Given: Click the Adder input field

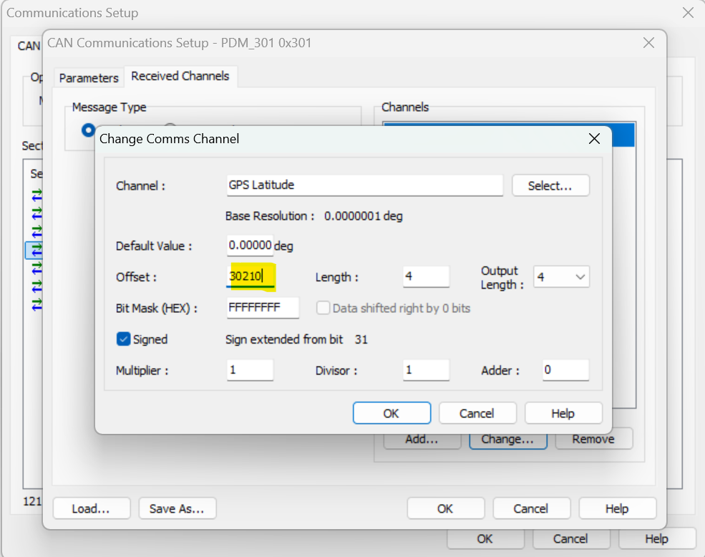Looking at the screenshot, I should click(565, 370).
